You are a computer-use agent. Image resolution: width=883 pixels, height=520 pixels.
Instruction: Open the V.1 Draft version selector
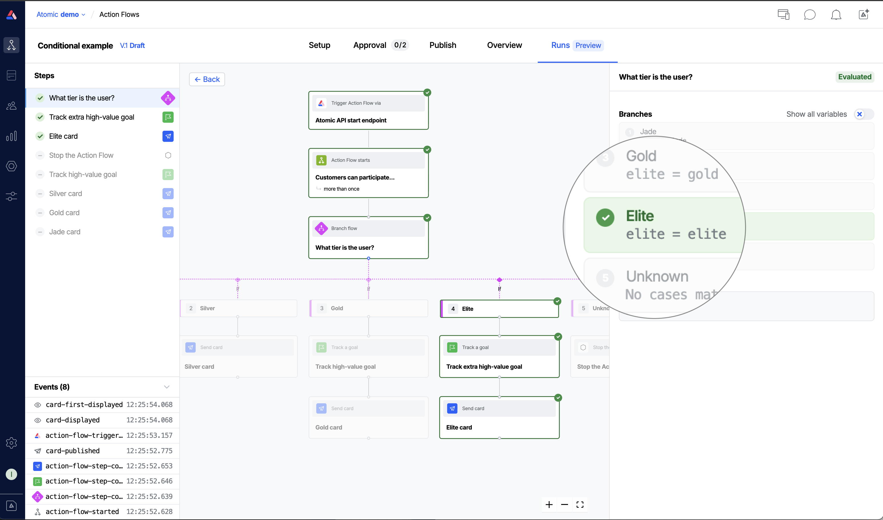click(x=132, y=46)
